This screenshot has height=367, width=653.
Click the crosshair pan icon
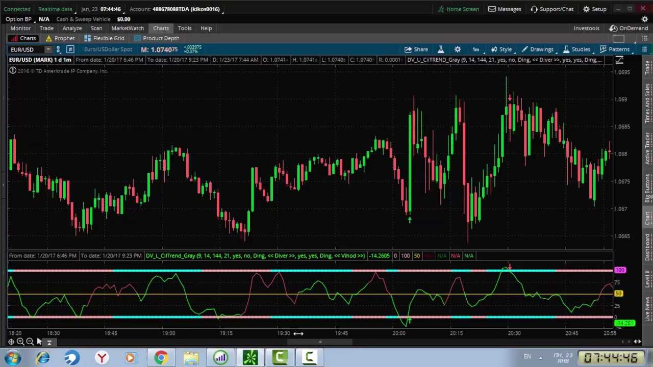(x=11, y=342)
